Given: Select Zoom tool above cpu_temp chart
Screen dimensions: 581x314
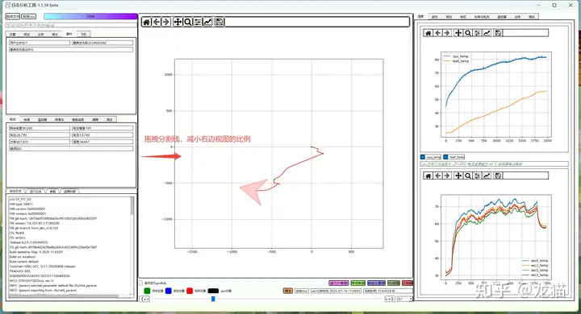Looking at the screenshot, I should (x=468, y=33).
